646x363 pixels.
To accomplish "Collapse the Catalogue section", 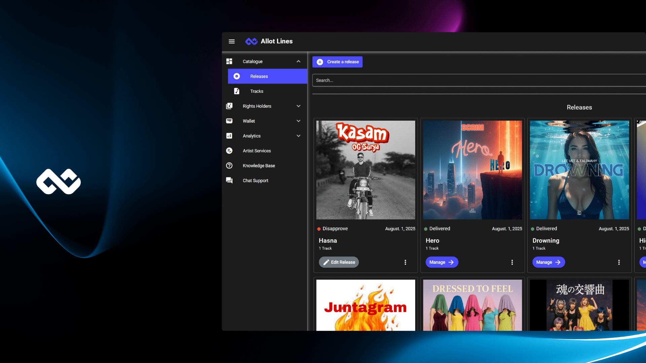I will pos(298,61).
